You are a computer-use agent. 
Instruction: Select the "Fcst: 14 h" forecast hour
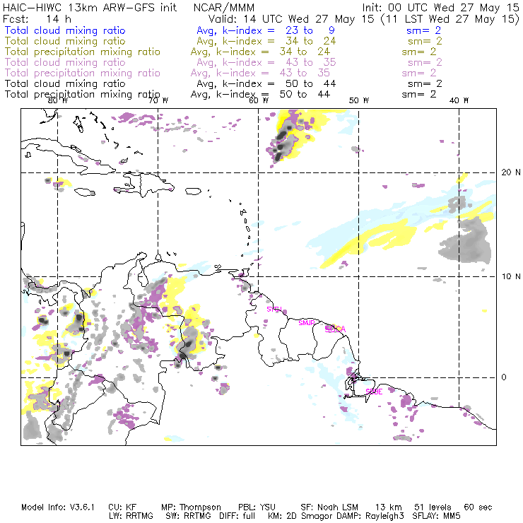coord(37,19)
